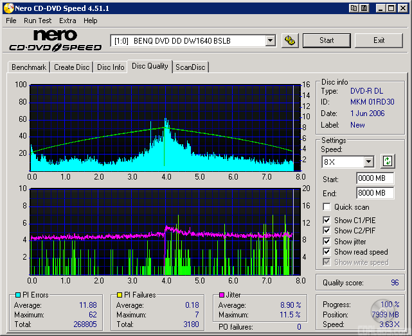Viewport: 412px width, 336px height.
Task: Click the copy-to-clipboard icon in title bar
Action: pyautogui.click(x=354, y=8)
